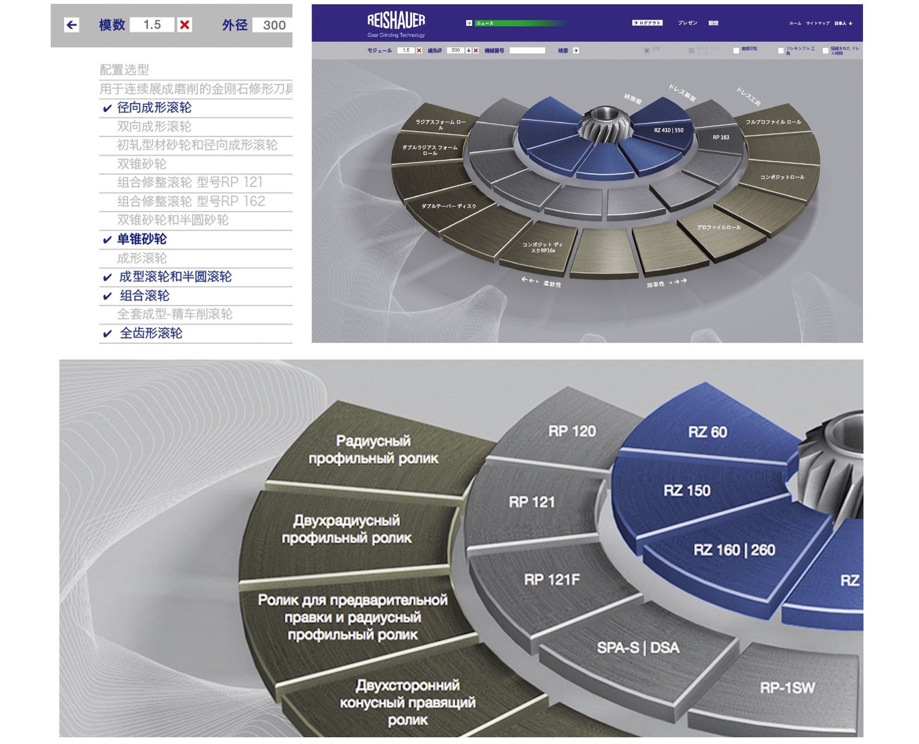Enable the 短縮されたドレス時間 checkbox
The image size is (919, 744).
click(825, 50)
